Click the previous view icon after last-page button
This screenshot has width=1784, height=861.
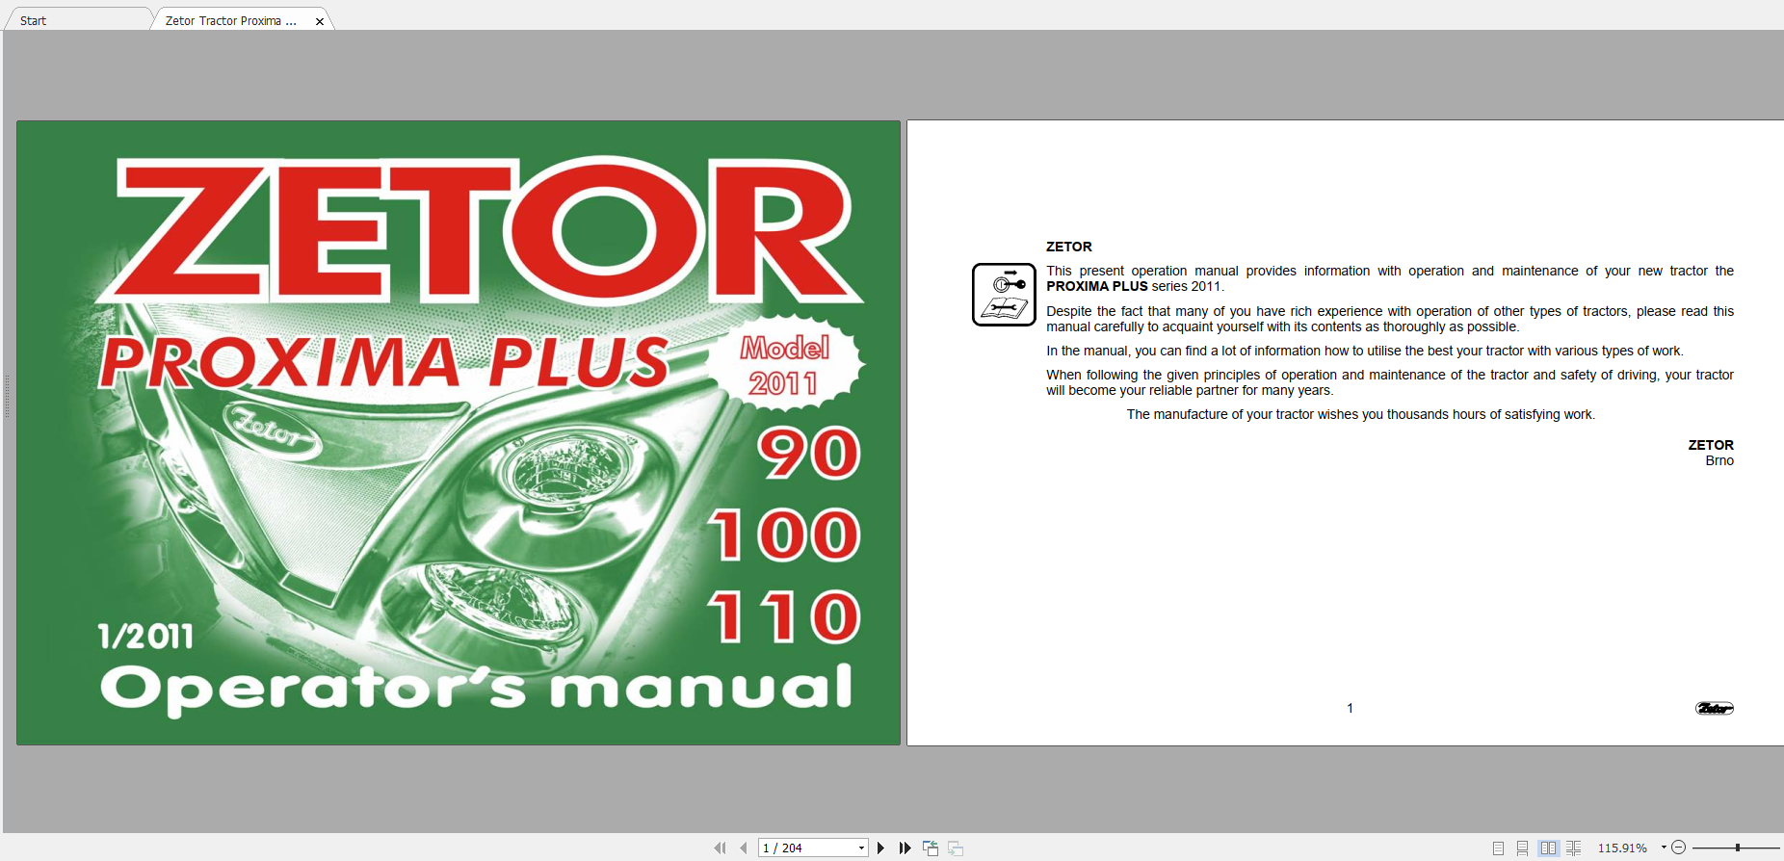point(931,848)
